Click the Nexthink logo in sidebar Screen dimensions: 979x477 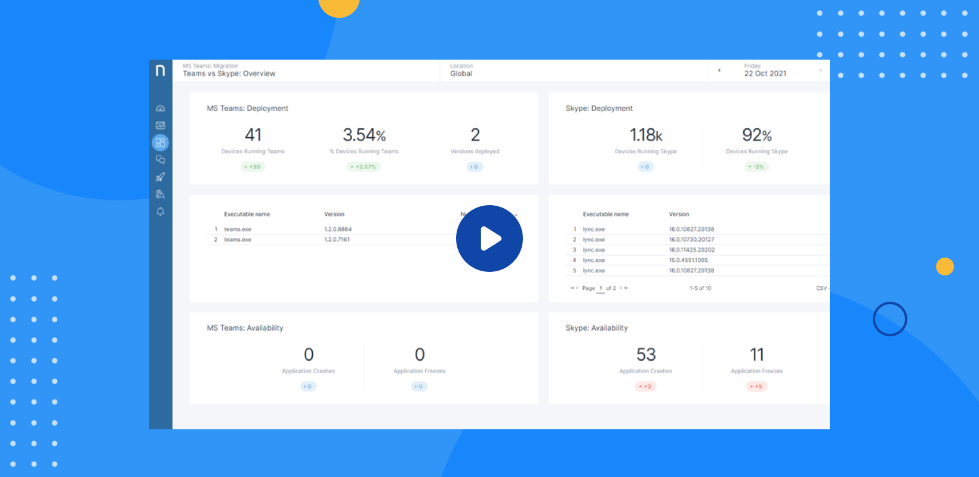pyautogui.click(x=160, y=71)
